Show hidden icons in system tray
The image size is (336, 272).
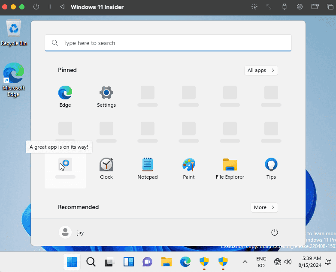click(245, 262)
